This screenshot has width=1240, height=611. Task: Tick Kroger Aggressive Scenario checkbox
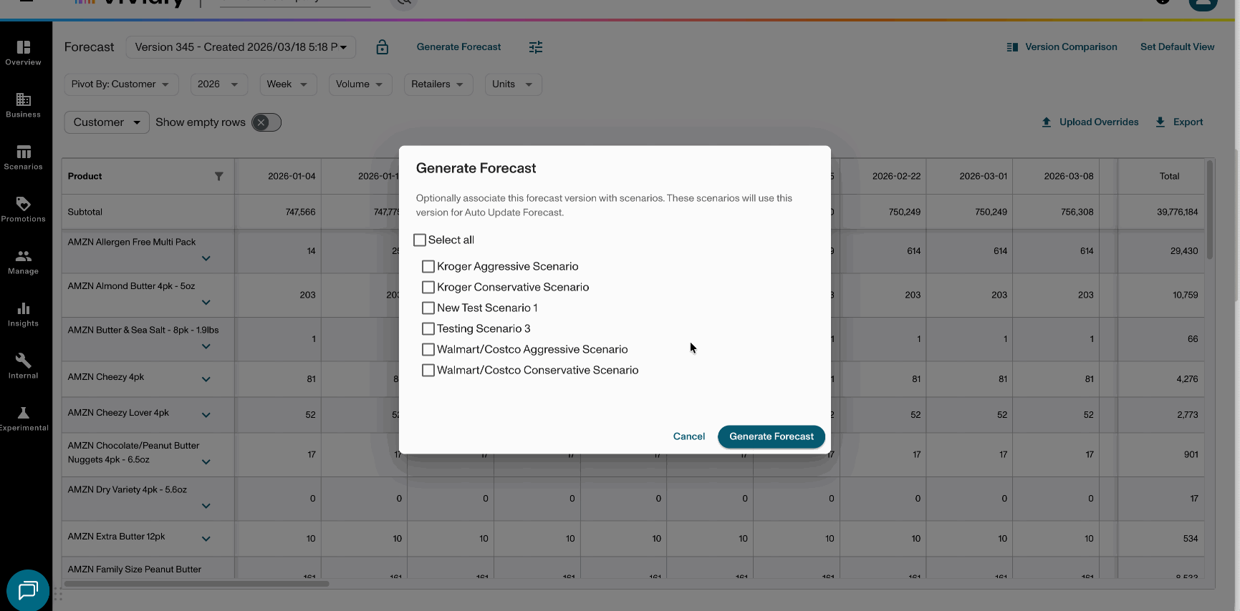click(428, 267)
